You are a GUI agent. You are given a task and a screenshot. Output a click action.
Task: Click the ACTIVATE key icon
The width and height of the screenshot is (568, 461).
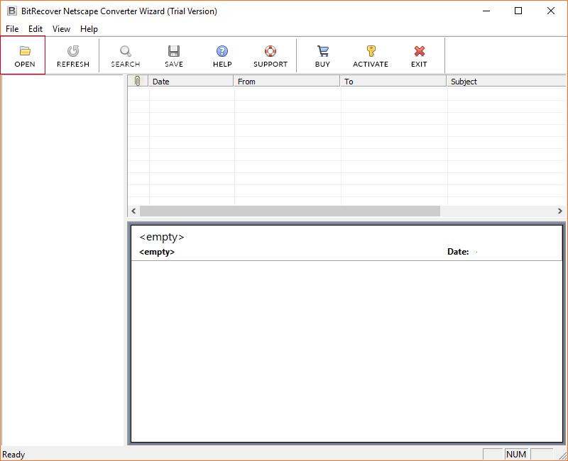coord(371,51)
